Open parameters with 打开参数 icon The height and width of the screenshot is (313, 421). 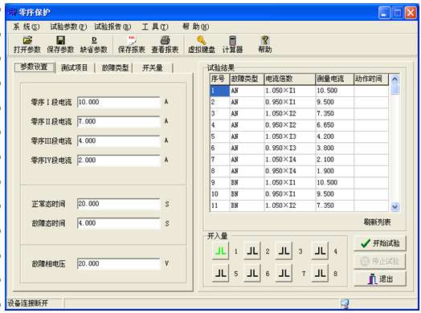click(x=27, y=45)
